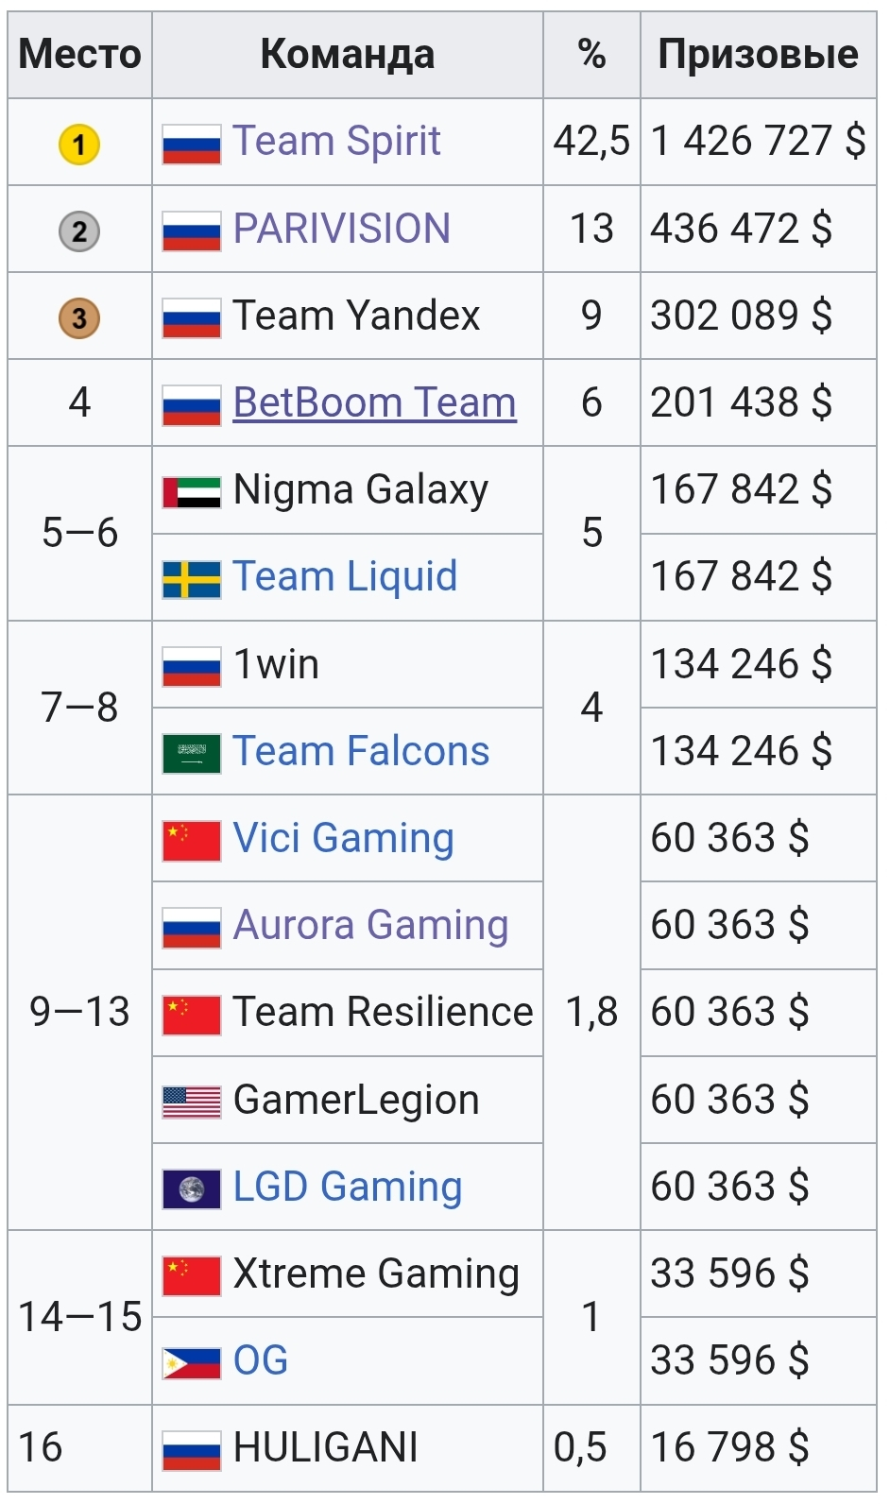Open the PARIVISION team link
The width and height of the screenshot is (890, 1504).
pos(342,229)
